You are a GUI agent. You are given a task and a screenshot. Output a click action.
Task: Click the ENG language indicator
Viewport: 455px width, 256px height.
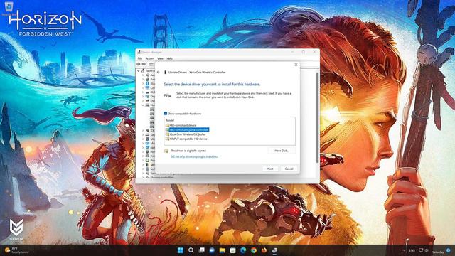click(412, 250)
